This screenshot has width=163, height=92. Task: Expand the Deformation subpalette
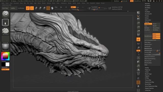pyautogui.click(x=148, y=20)
